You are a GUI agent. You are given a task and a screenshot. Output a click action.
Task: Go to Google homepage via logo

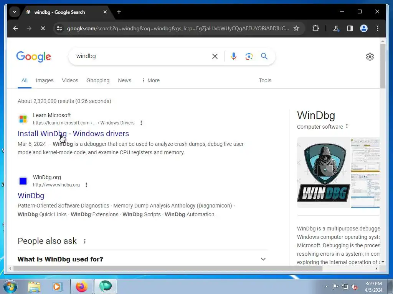34,57
